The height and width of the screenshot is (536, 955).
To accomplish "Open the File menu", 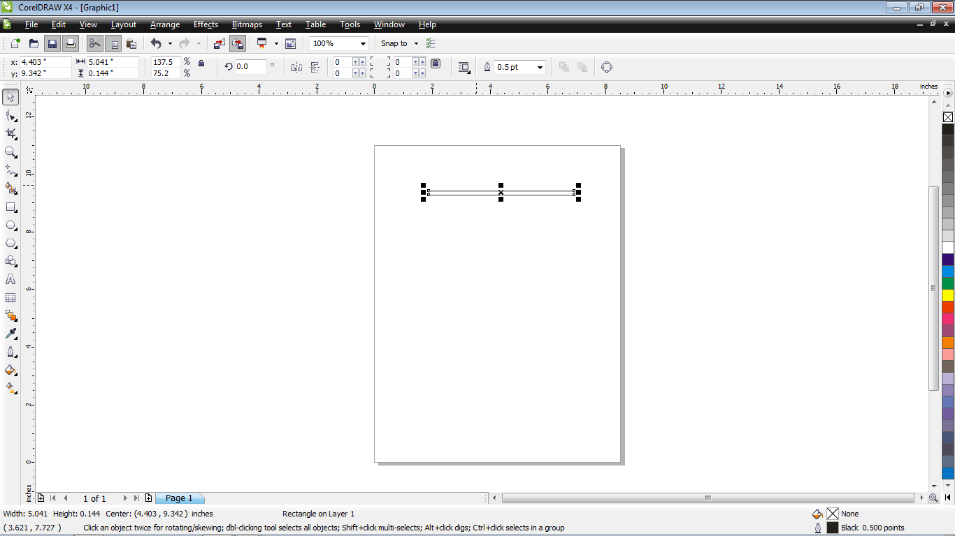I will click(x=31, y=24).
